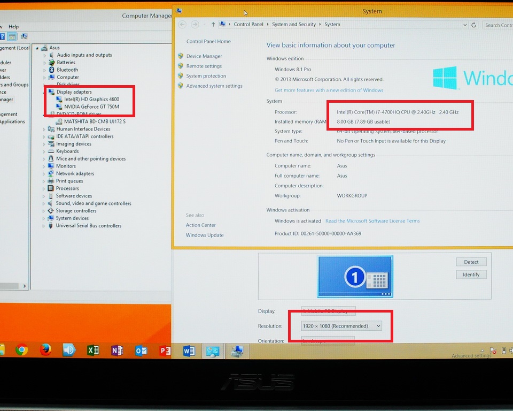Click the NVIDIA GeForce GT 750M icon
513x411 pixels.
click(x=59, y=106)
